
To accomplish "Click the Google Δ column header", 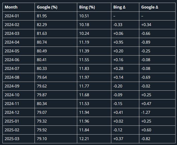I will [x=157, y=7].
